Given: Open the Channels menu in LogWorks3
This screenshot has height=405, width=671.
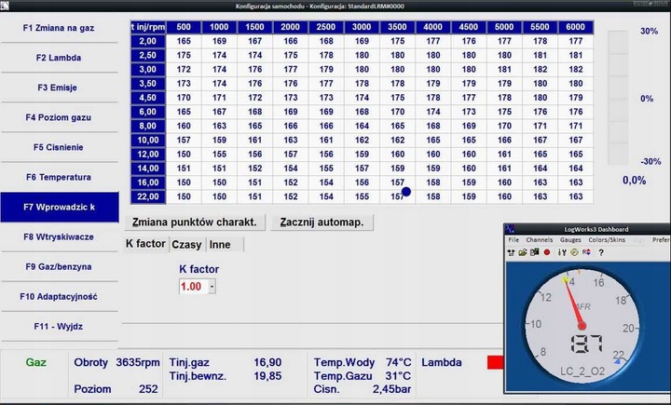Looking at the screenshot, I should (x=539, y=240).
